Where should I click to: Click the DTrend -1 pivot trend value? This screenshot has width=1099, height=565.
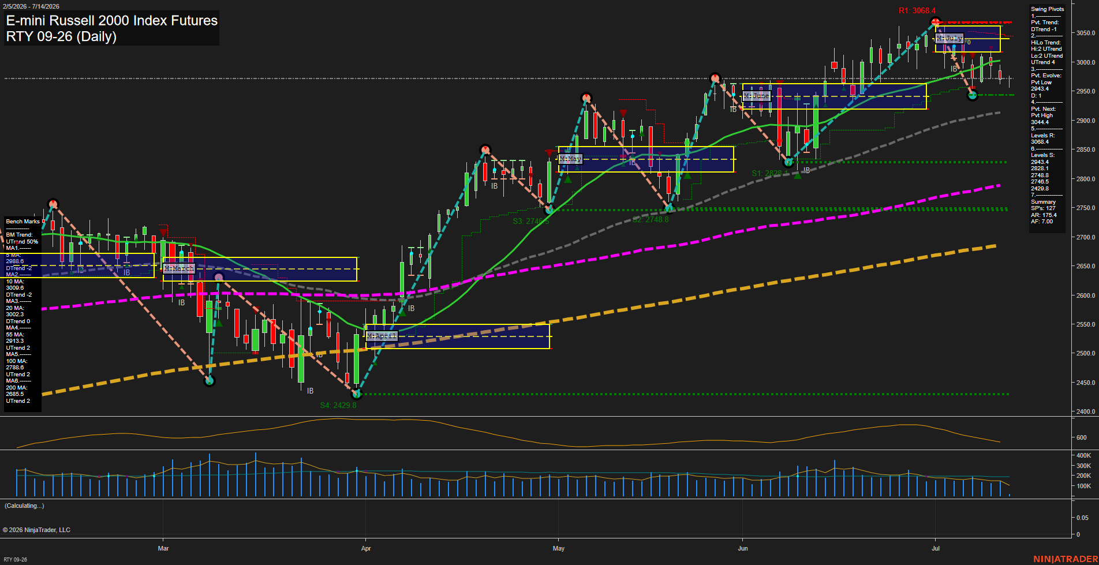[1044, 29]
